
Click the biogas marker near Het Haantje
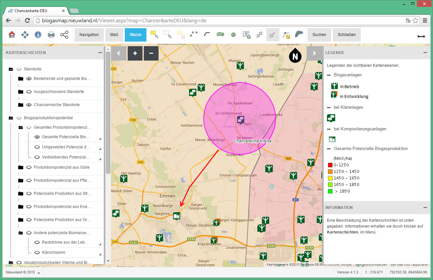coord(124,179)
